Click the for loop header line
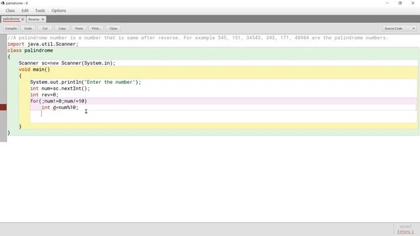This screenshot has height=236, width=420. click(x=58, y=101)
